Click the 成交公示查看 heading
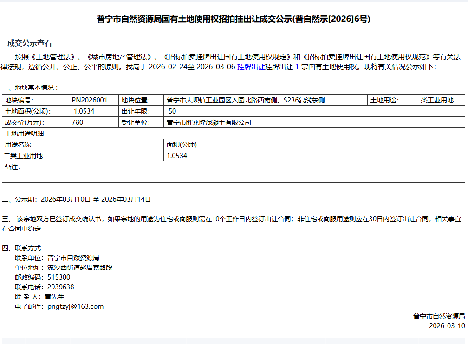Viewport: 468px width, 344px height. click(x=30, y=44)
